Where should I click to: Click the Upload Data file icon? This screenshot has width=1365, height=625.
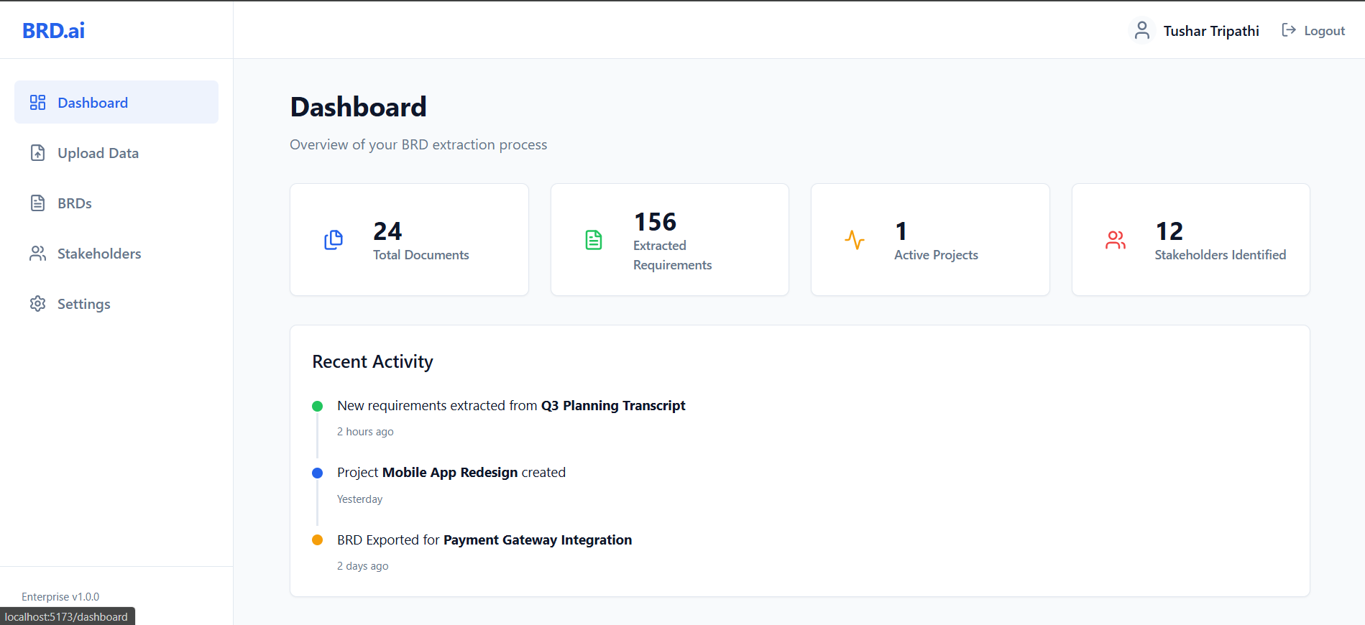pos(37,153)
